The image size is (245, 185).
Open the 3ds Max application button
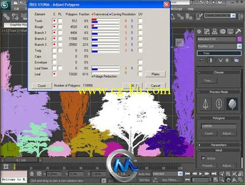point(5,5)
